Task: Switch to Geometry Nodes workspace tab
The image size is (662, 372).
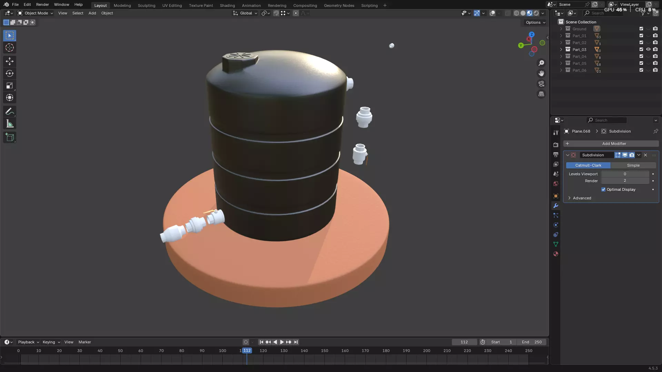Action: coord(339,5)
